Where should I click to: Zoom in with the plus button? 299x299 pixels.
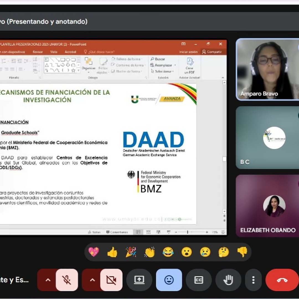207,232
